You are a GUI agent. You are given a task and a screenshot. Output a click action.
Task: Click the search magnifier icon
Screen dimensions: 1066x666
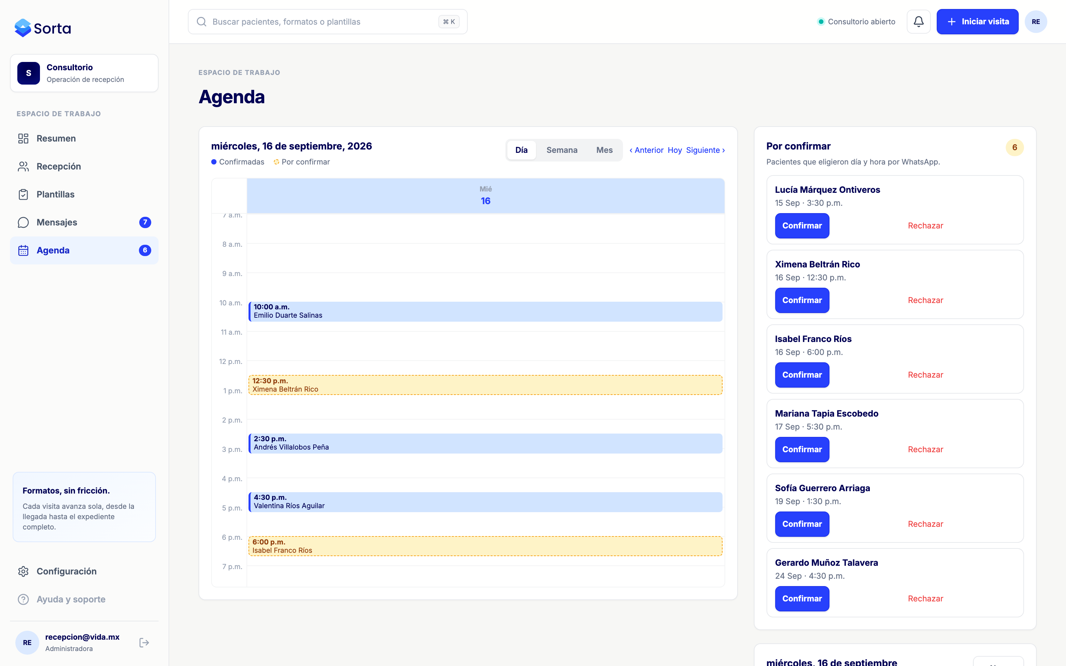[x=201, y=22]
